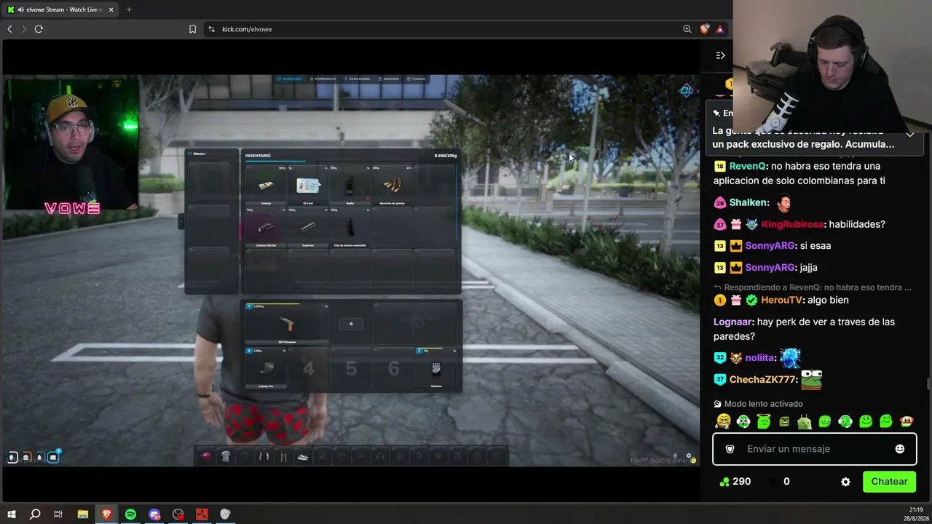Click the mail status icon in game HUD
Image resolution: width=932 pixels, height=524 pixels.
pyautogui.click(x=53, y=457)
